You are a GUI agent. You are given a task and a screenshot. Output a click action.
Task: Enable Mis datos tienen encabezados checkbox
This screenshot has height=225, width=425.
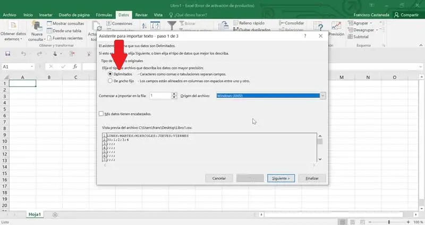pos(101,114)
